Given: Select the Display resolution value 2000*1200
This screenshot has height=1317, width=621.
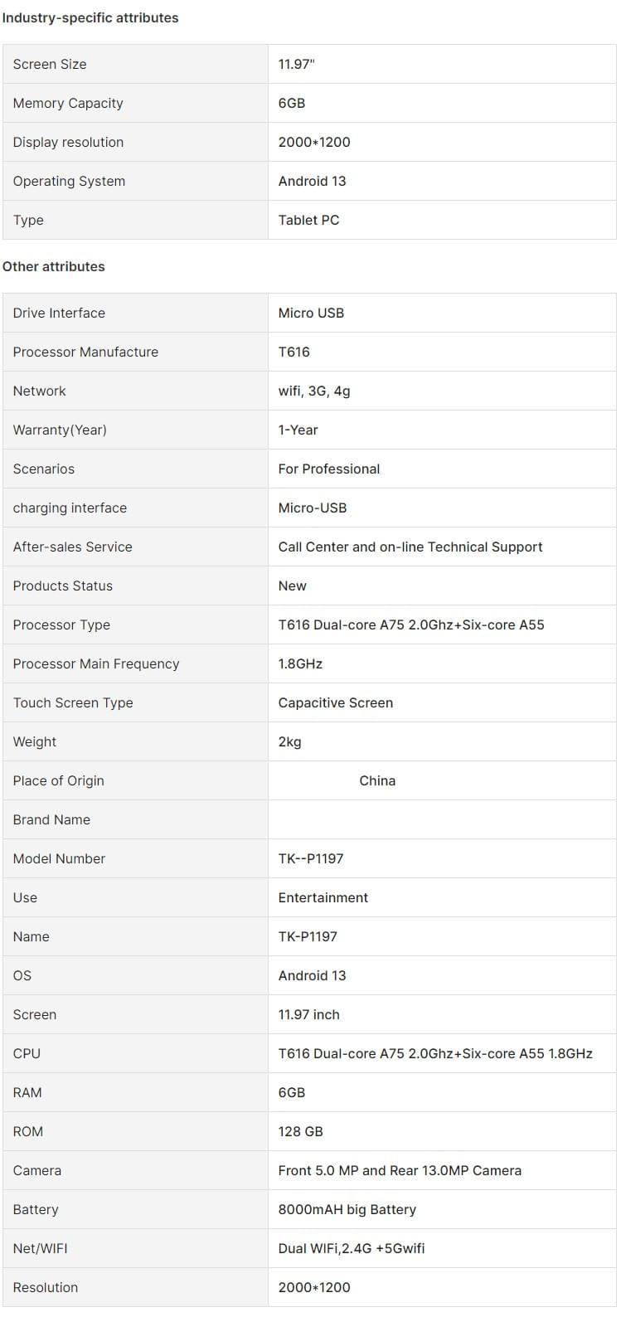Looking at the screenshot, I should (x=314, y=142).
